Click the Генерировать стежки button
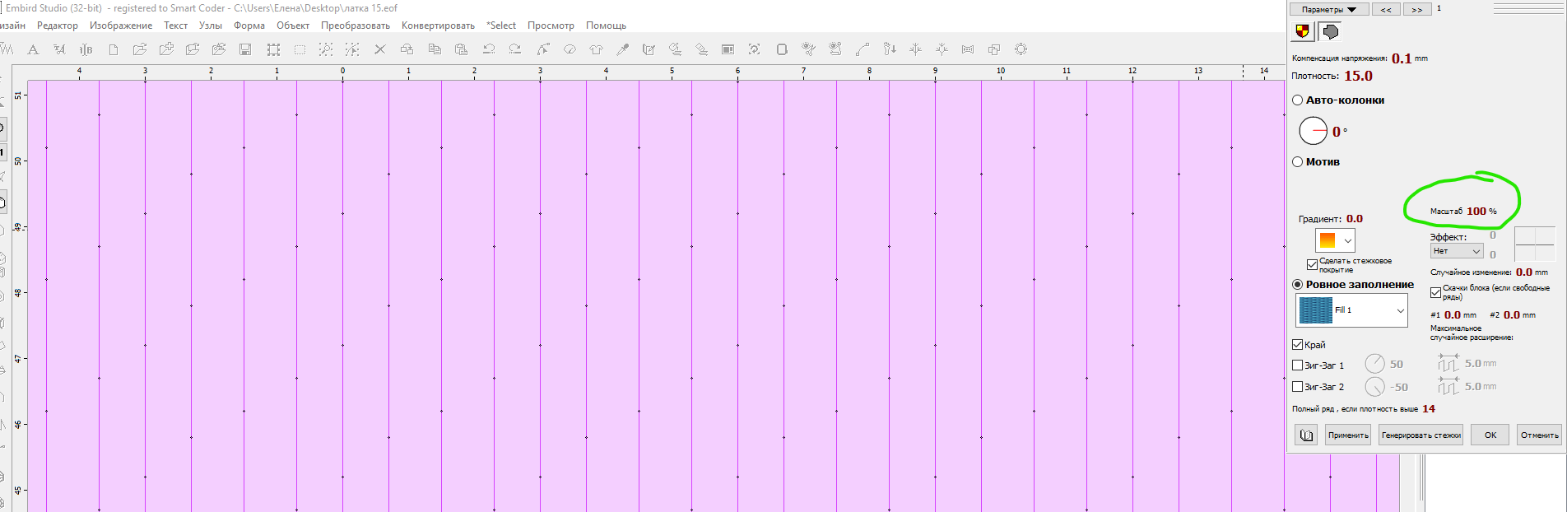Image resolution: width=1567 pixels, height=512 pixels. pyautogui.click(x=1421, y=435)
